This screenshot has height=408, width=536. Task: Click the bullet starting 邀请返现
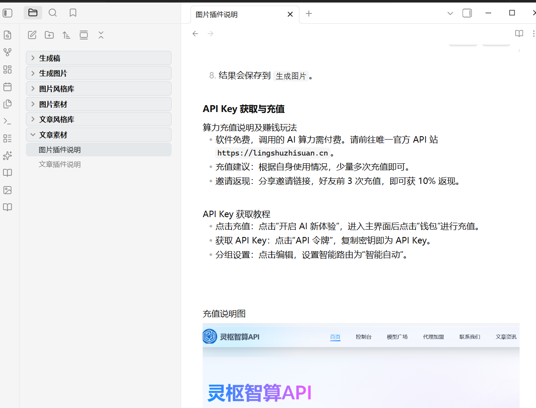coord(339,181)
